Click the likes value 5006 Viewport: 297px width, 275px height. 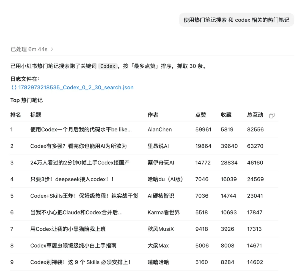(x=202, y=246)
